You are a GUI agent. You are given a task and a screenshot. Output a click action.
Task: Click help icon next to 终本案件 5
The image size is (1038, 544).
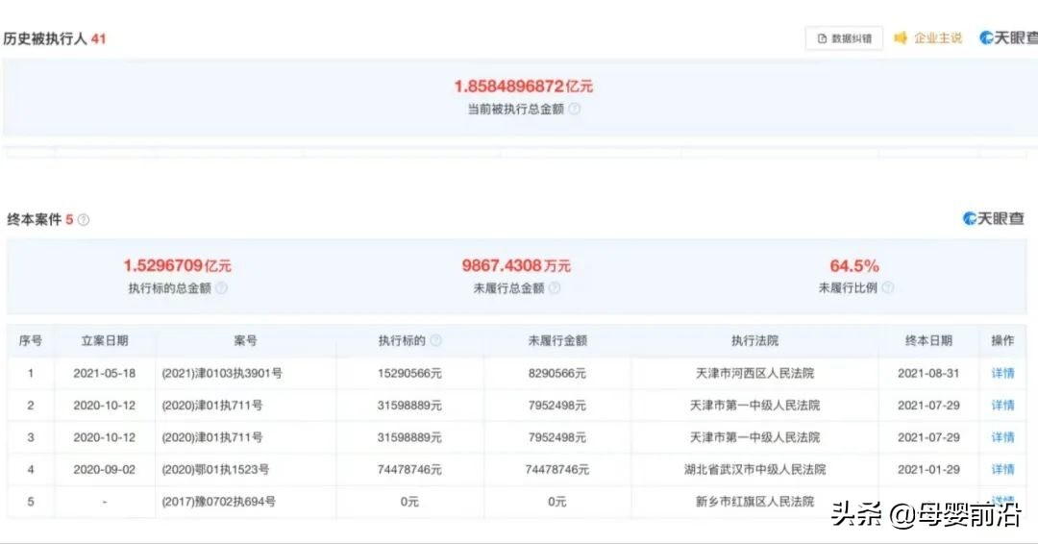pos(84,220)
